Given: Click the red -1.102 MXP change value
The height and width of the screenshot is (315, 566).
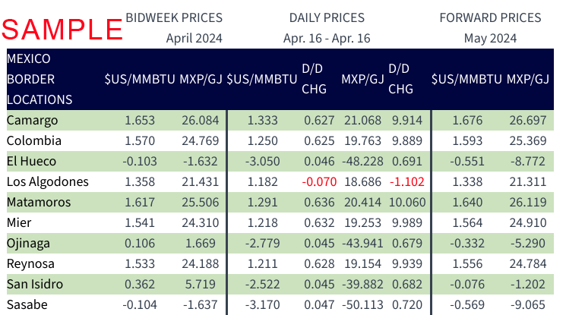Looking at the screenshot, I should click(406, 182).
